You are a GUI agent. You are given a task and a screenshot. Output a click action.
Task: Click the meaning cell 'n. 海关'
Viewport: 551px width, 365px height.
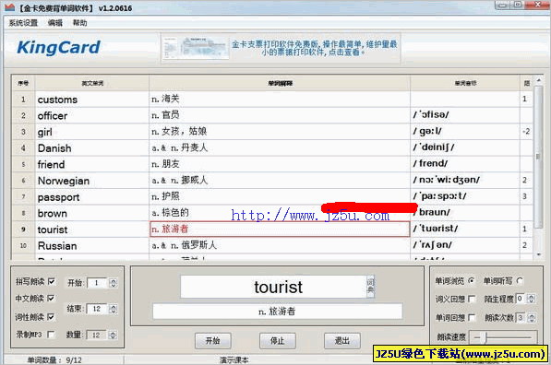[280, 100]
